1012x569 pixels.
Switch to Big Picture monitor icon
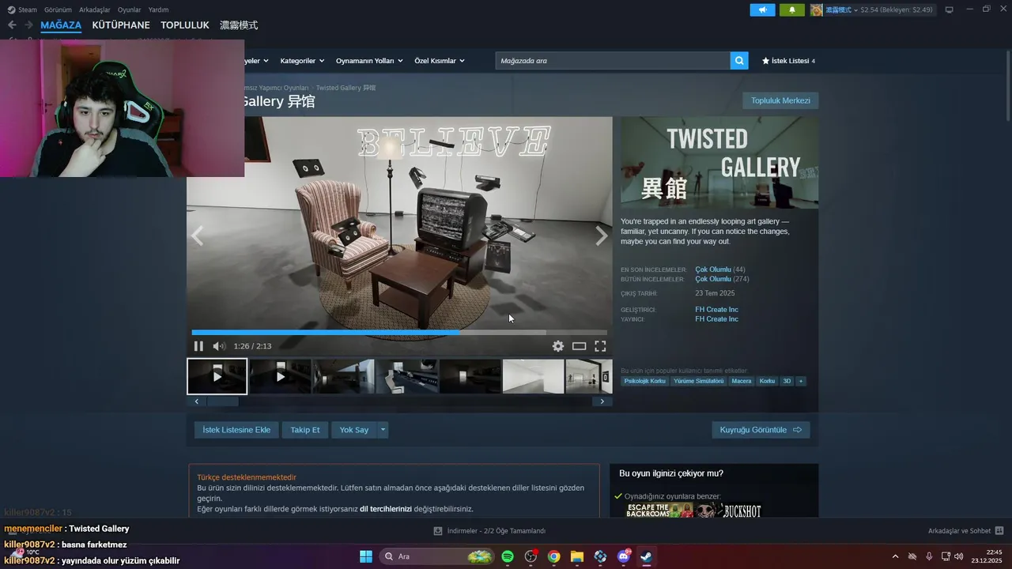pos(950,9)
